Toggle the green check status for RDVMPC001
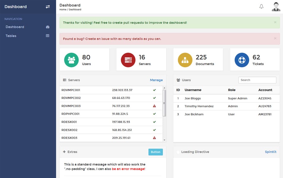The height and width of the screenshot is (178, 283). (154, 90)
